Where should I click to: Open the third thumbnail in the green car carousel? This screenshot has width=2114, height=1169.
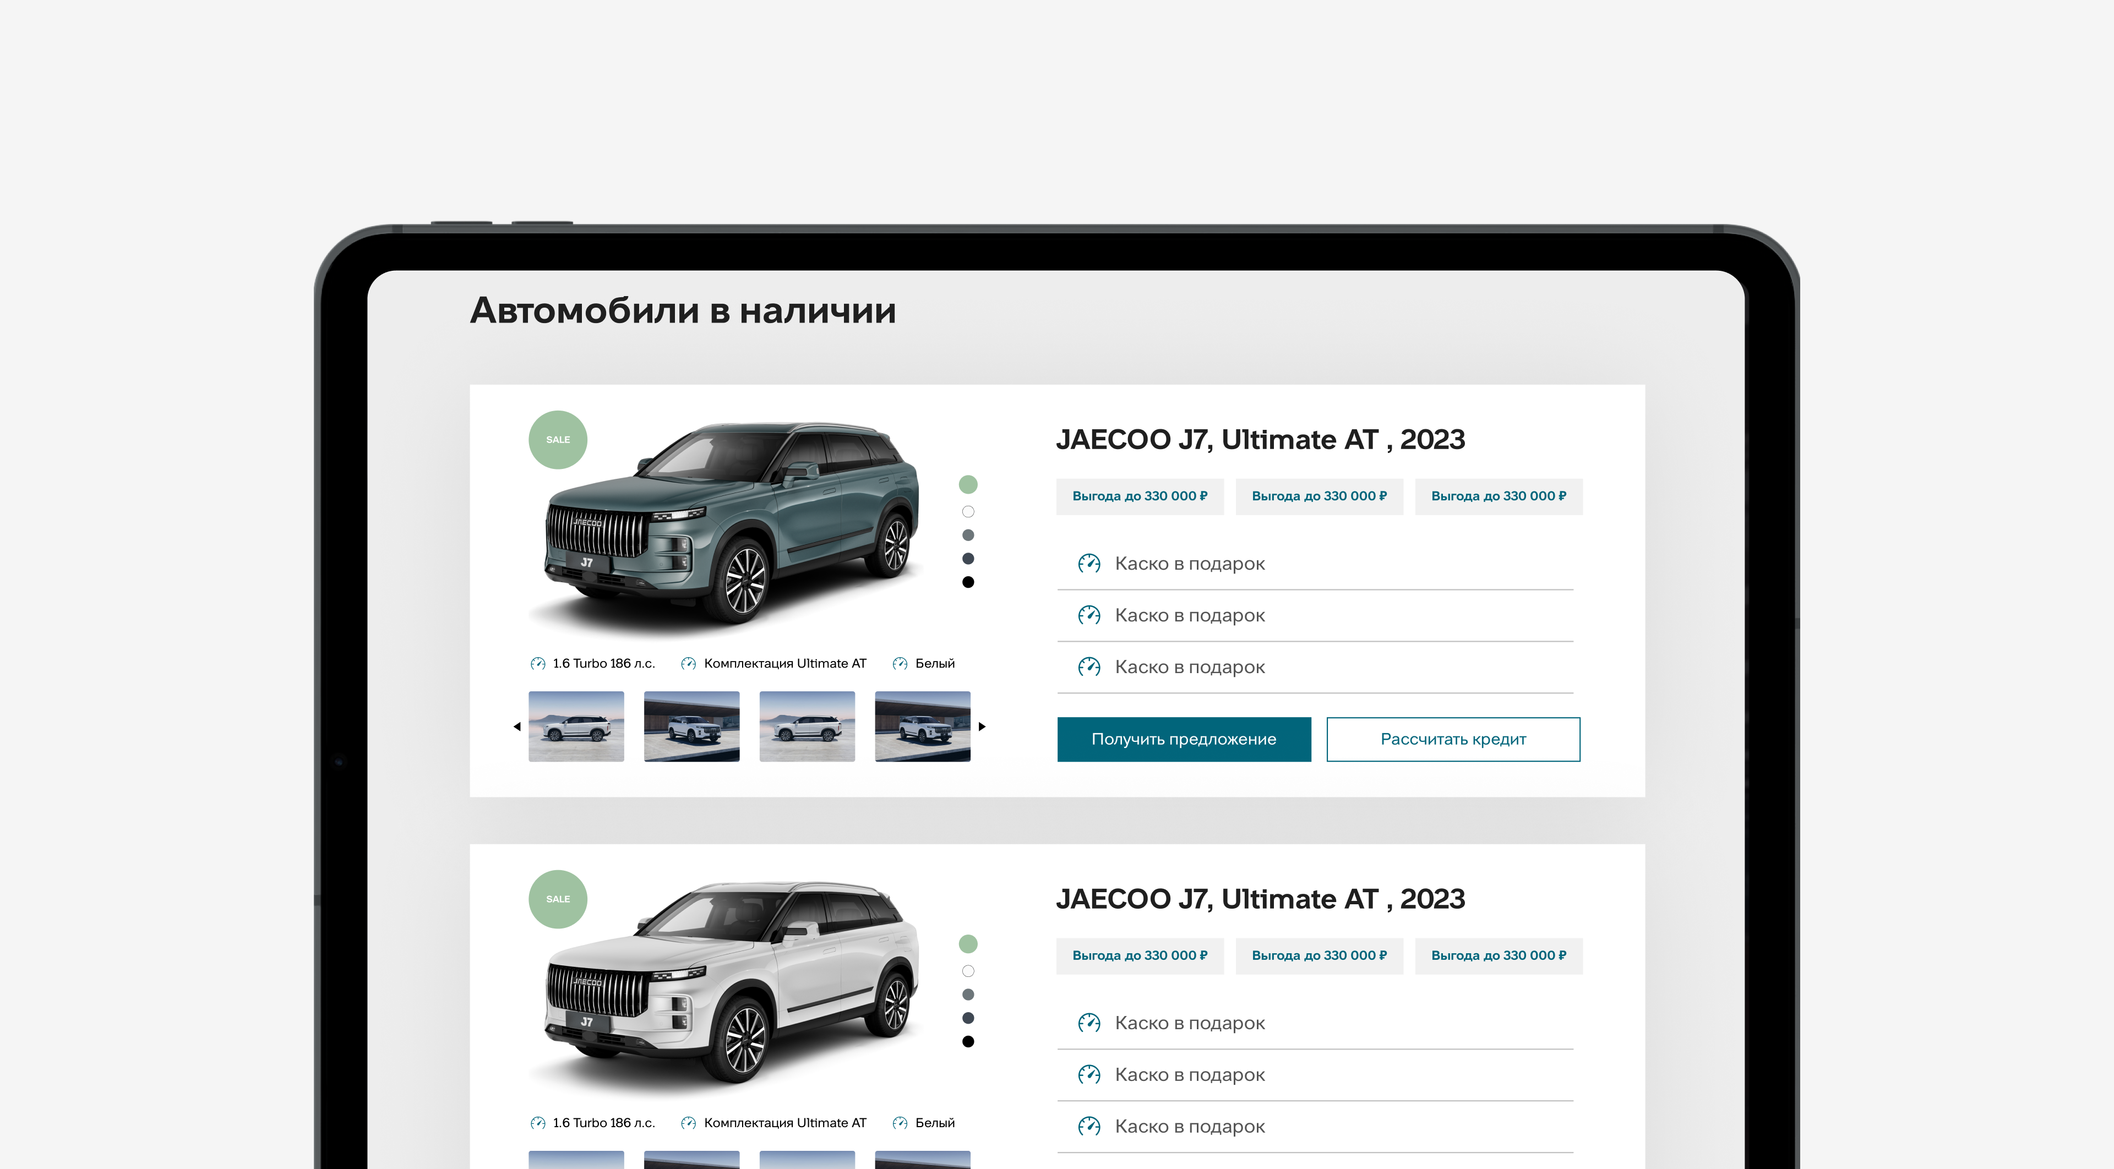(807, 727)
